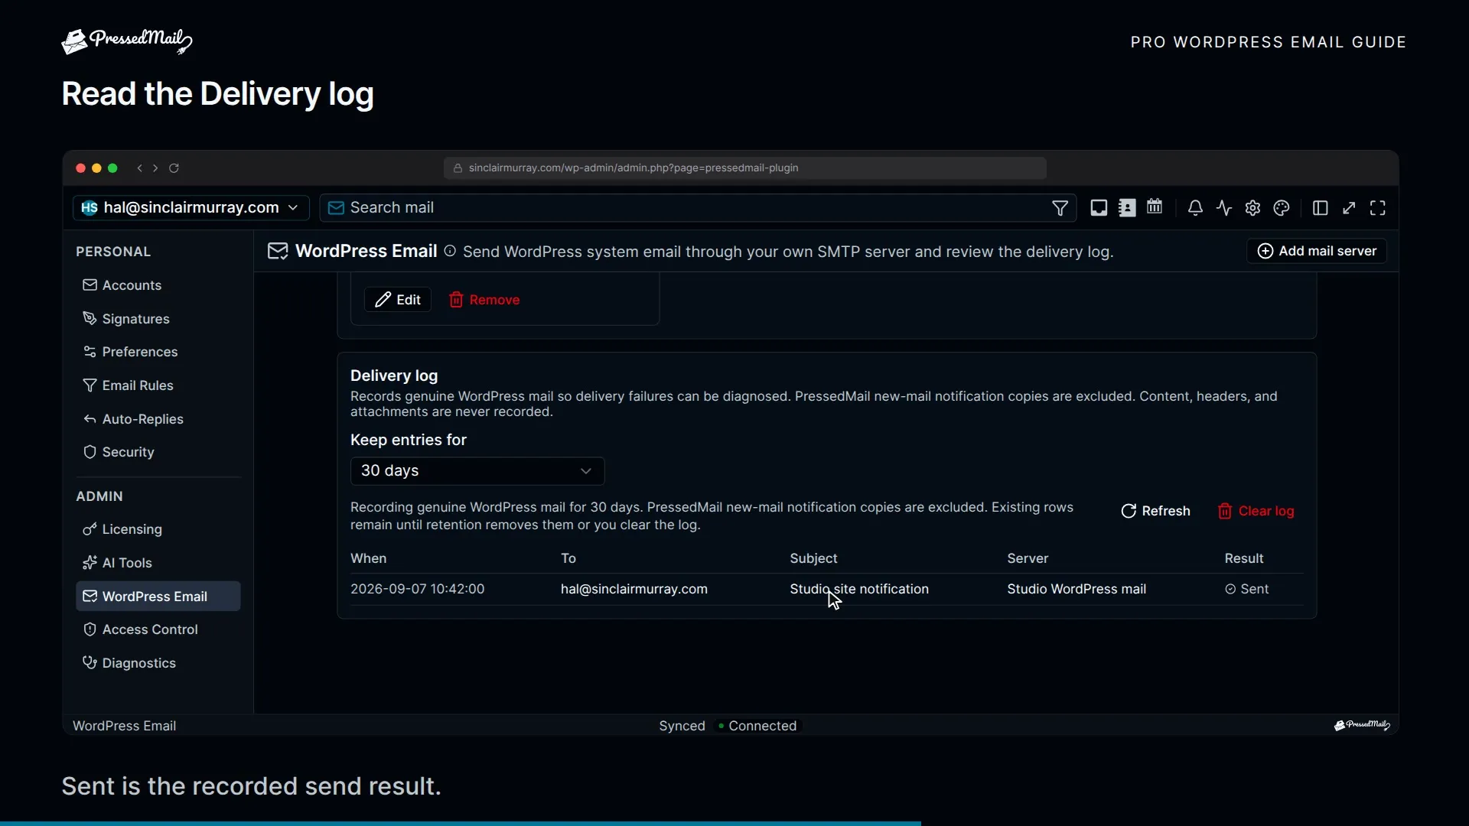Screen dimensions: 1469x826
Task: Open the Keep entries for 30 days dropdown
Action: pyautogui.click(x=477, y=471)
